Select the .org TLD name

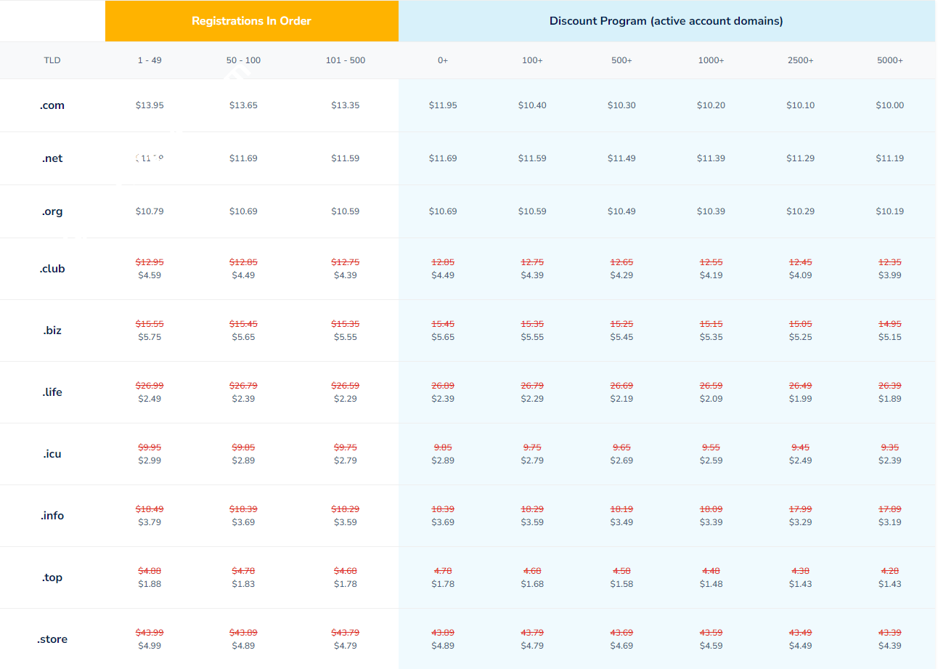point(52,211)
